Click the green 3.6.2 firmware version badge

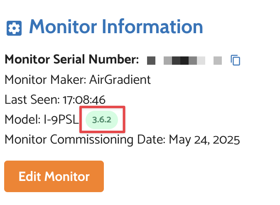tap(102, 120)
